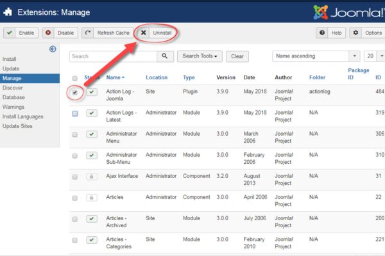Check the Administrator Menu row checkbox
The height and width of the screenshot is (256, 385).
coord(75,135)
